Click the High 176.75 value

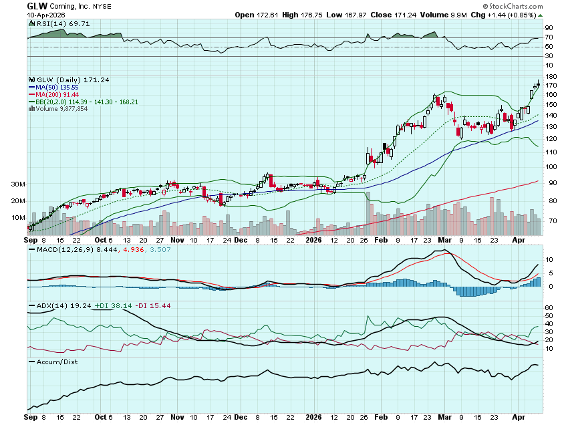click(302, 15)
